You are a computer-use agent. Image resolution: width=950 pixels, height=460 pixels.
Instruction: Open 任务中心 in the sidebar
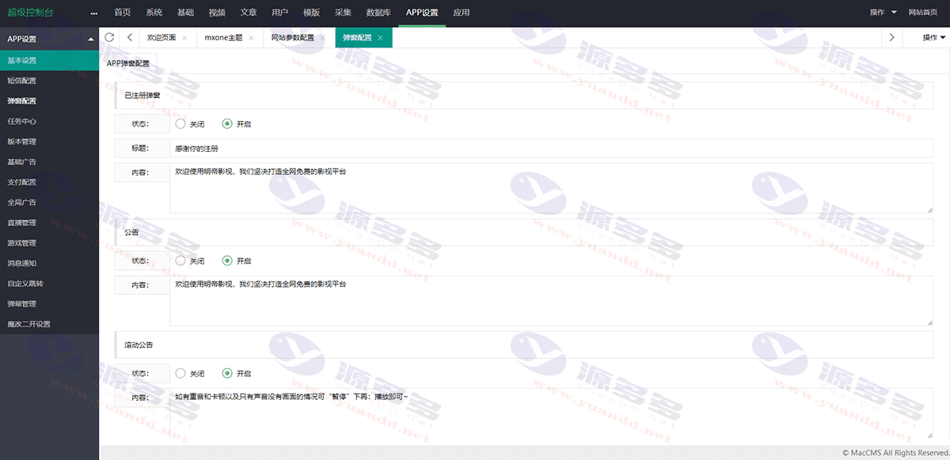[x=49, y=122]
